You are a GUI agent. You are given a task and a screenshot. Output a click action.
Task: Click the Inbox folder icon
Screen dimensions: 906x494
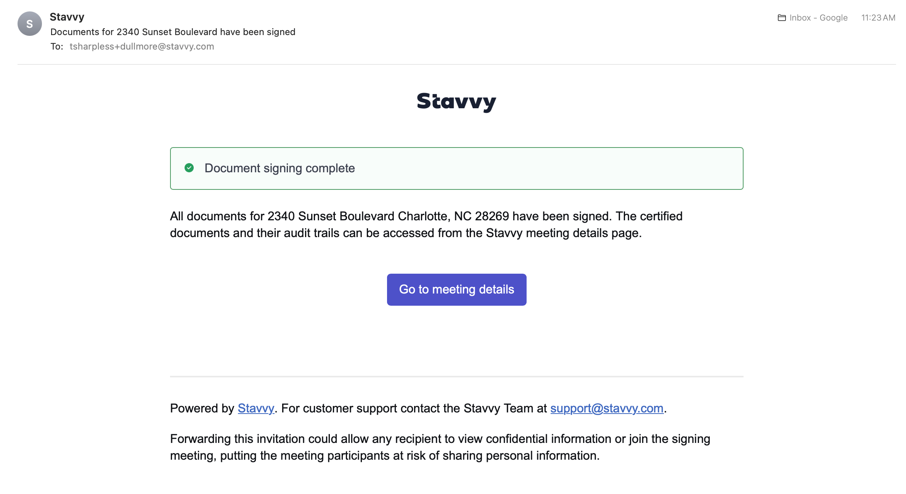782,18
